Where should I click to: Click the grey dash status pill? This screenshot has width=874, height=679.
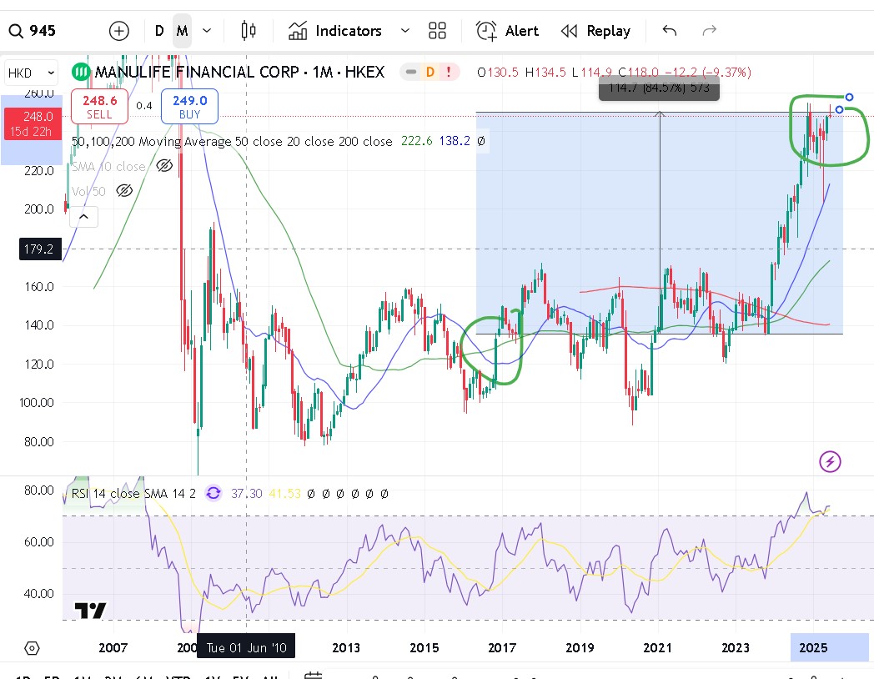(x=411, y=72)
